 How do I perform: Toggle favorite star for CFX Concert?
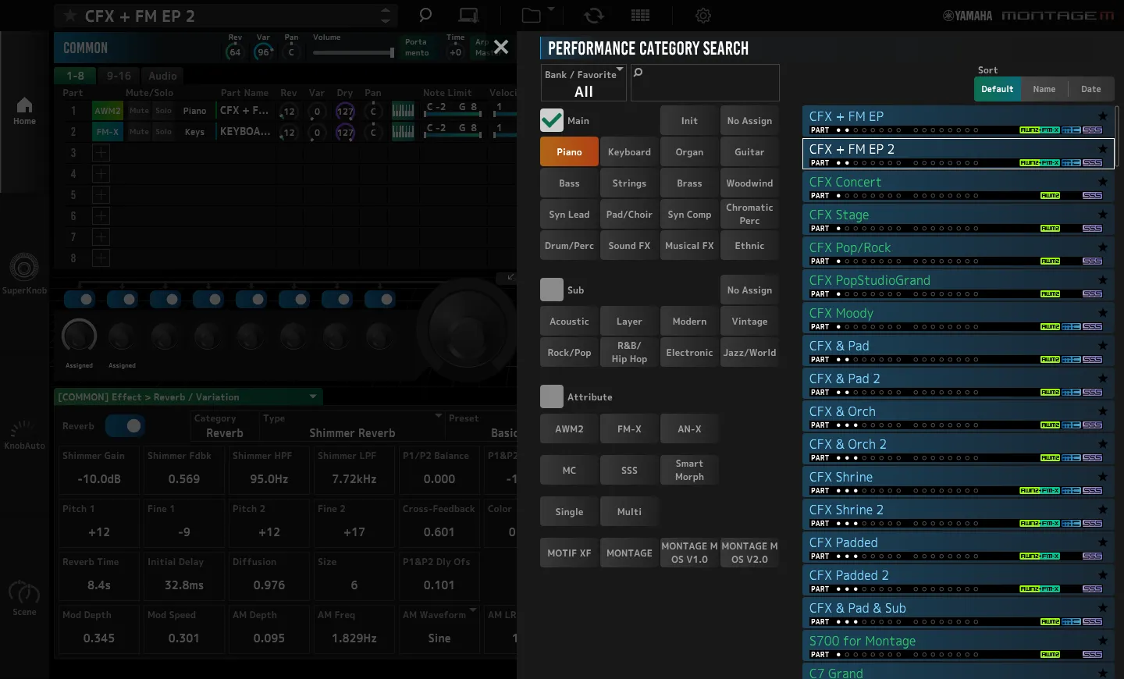click(1103, 182)
